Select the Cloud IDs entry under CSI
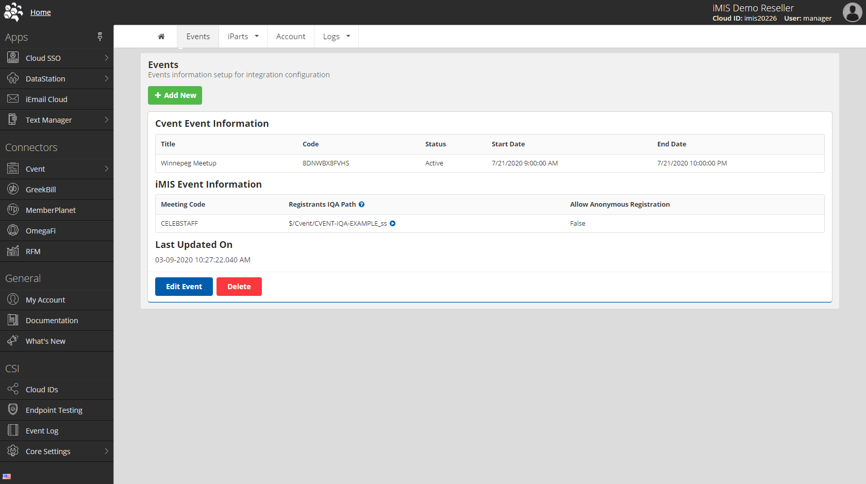Image resolution: width=866 pixels, height=484 pixels. click(x=42, y=389)
